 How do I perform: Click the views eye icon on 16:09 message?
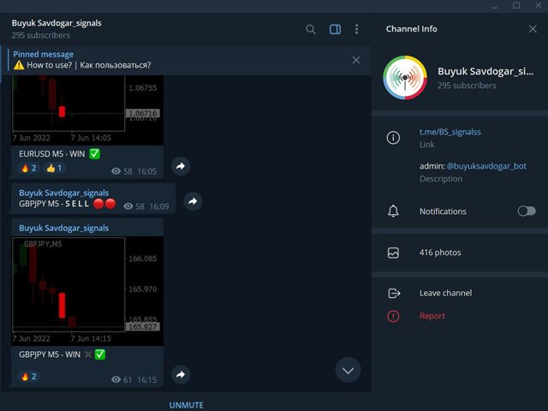point(128,206)
